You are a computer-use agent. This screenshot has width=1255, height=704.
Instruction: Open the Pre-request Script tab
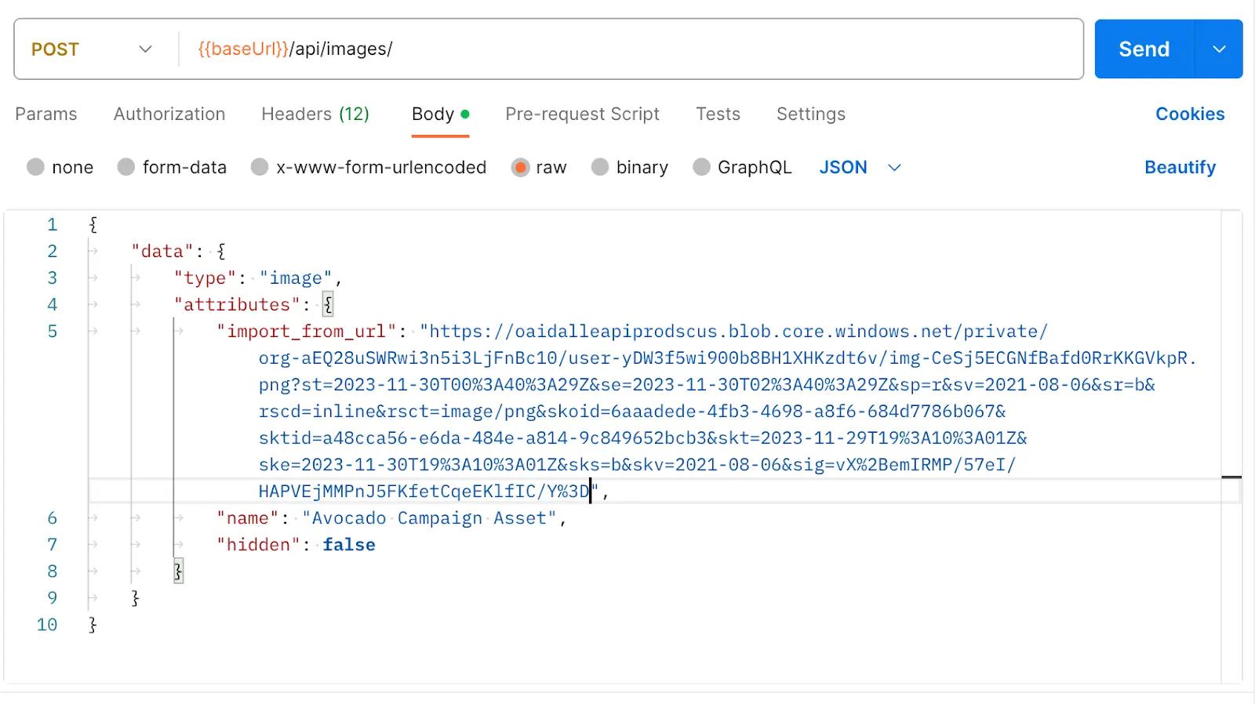click(x=582, y=114)
